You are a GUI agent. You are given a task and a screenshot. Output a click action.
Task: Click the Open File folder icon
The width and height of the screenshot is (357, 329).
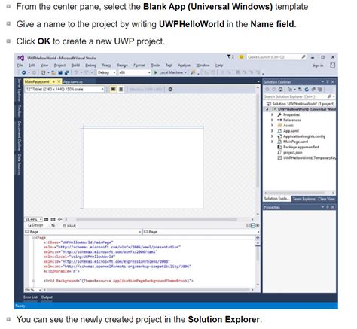tap(53, 72)
